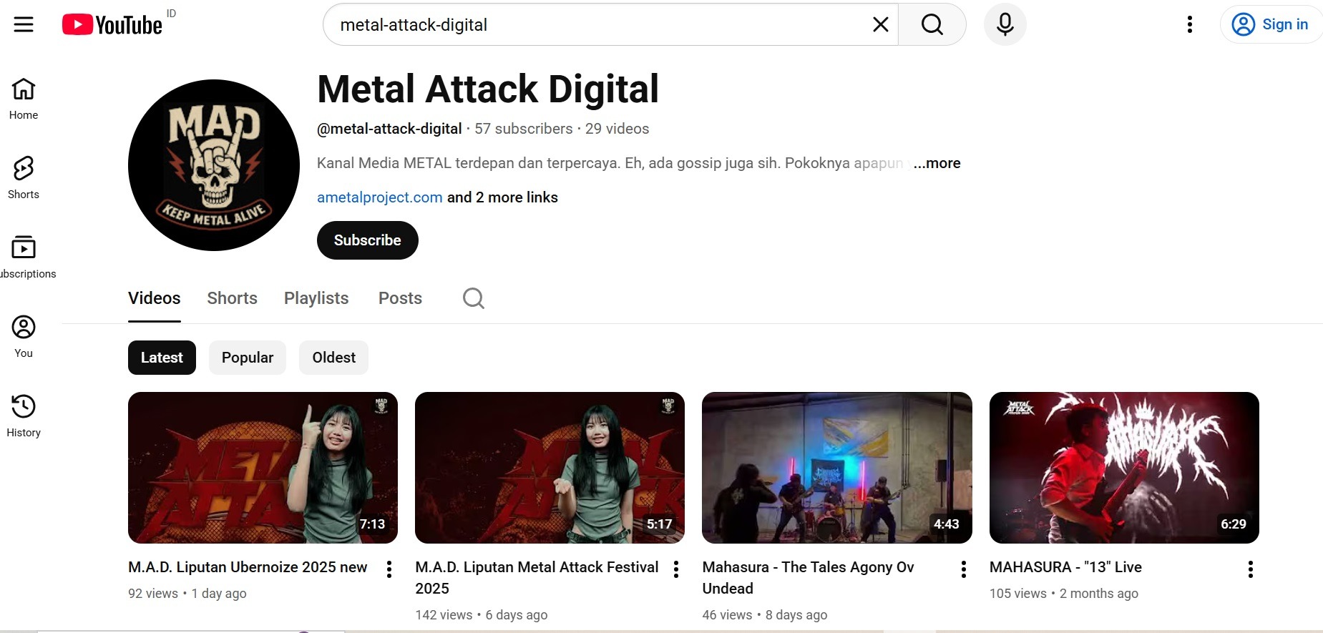
Task: Select the Oldest sort chip
Action: point(333,358)
